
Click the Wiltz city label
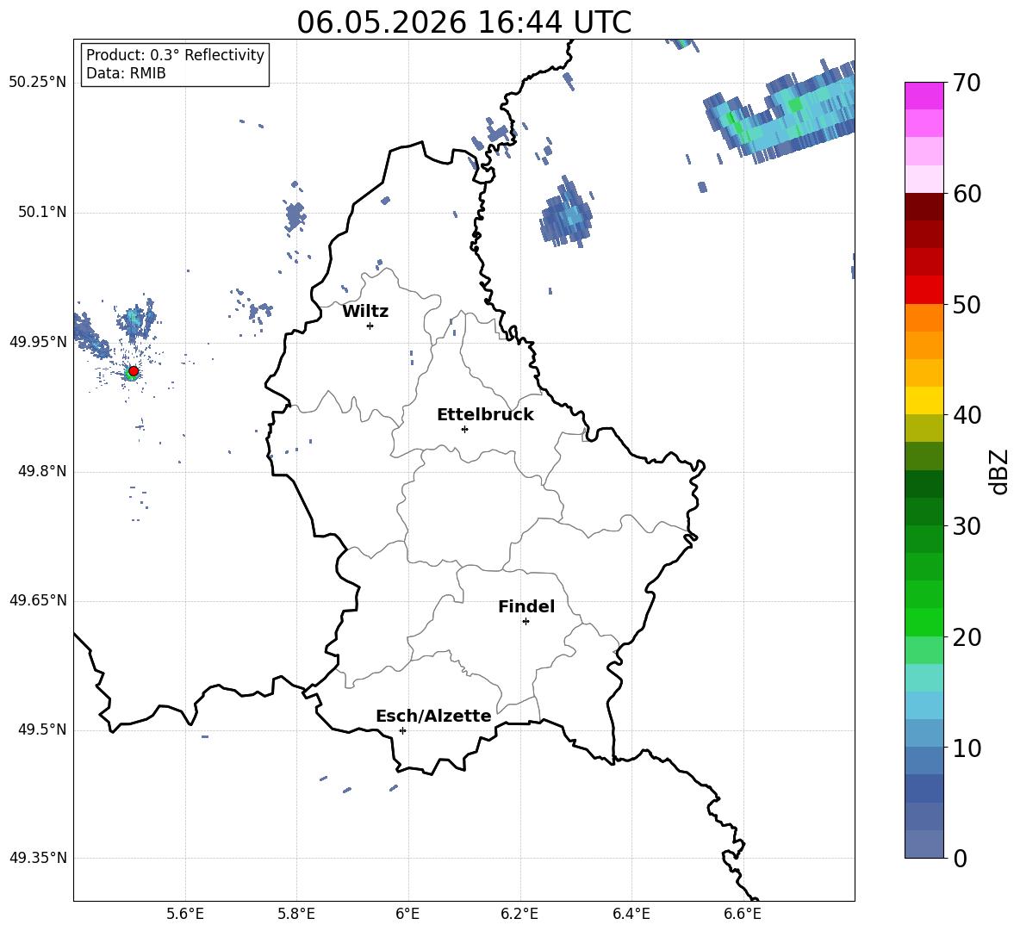(365, 312)
